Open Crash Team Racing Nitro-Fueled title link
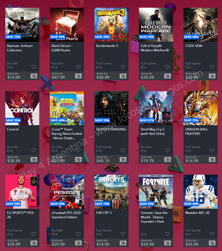 [67, 134]
